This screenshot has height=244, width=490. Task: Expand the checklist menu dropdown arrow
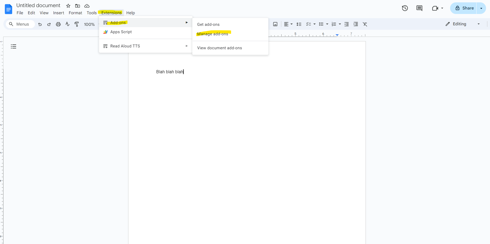tap(314, 24)
